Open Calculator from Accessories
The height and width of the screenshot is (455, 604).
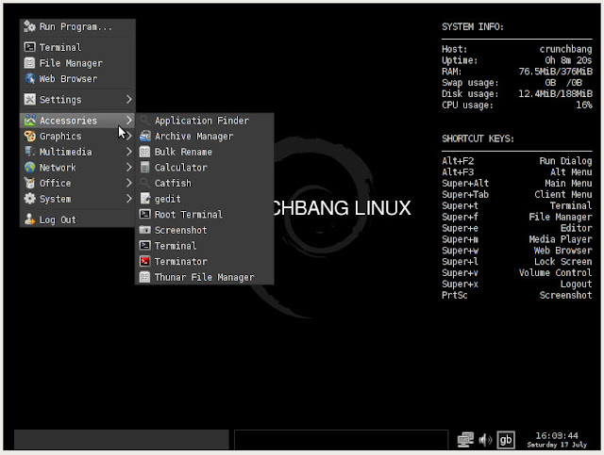[x=205, y=168]
